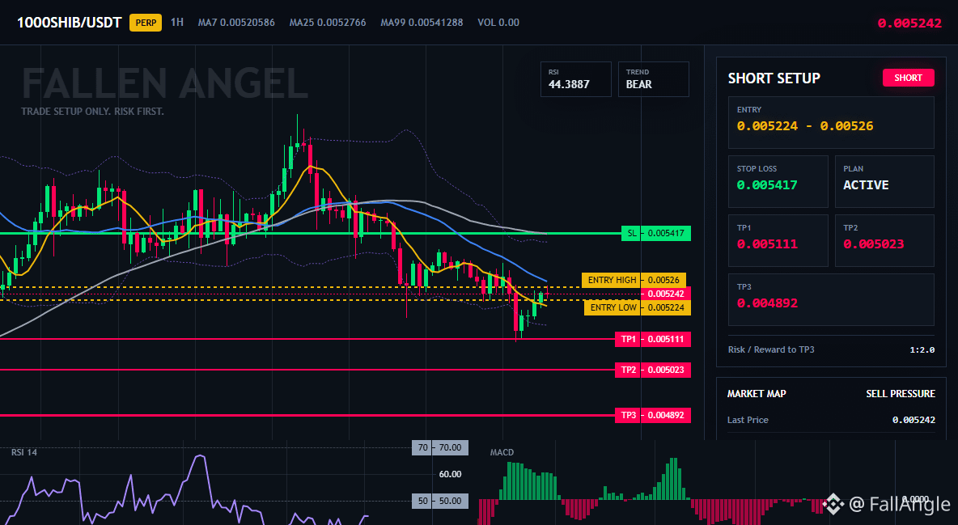Click the MA25 0.0052766 indicator label
The width and height of the screenshot is (958, 525).
pyautogui.click(x=328, y=23)
